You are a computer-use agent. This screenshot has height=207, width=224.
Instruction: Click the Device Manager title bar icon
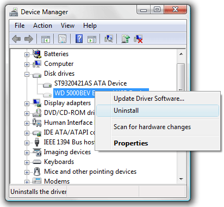coord(14,12)
